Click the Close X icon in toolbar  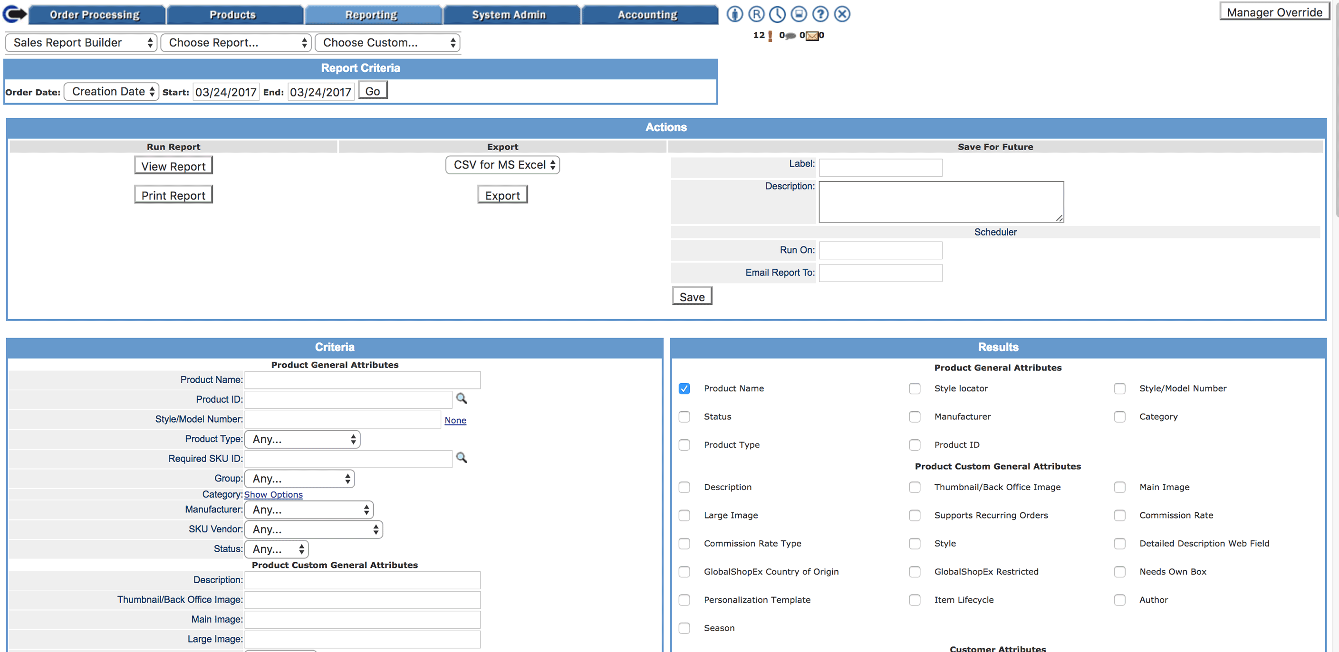[x=841, y=14]
